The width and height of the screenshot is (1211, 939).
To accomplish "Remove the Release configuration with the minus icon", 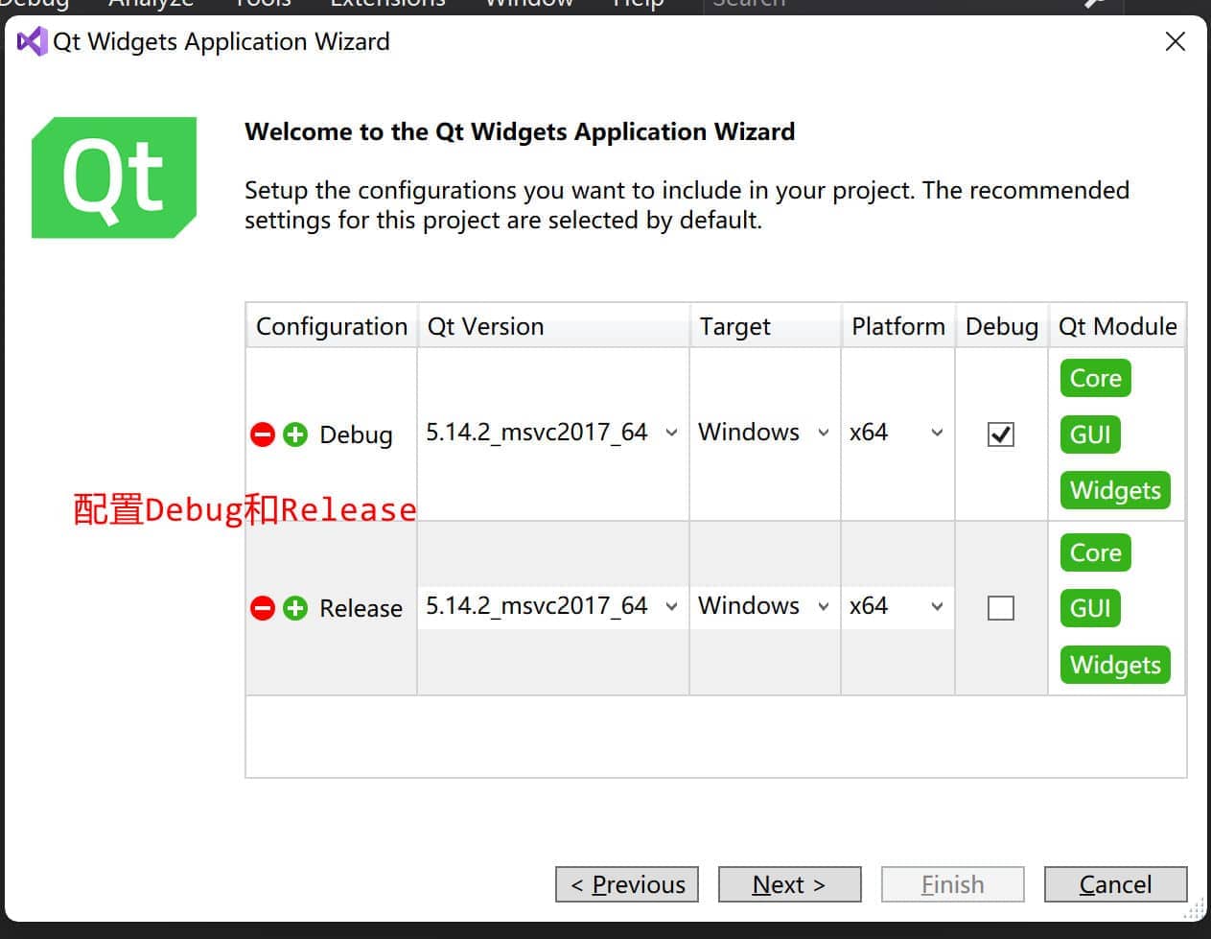I will coord(262,608).
